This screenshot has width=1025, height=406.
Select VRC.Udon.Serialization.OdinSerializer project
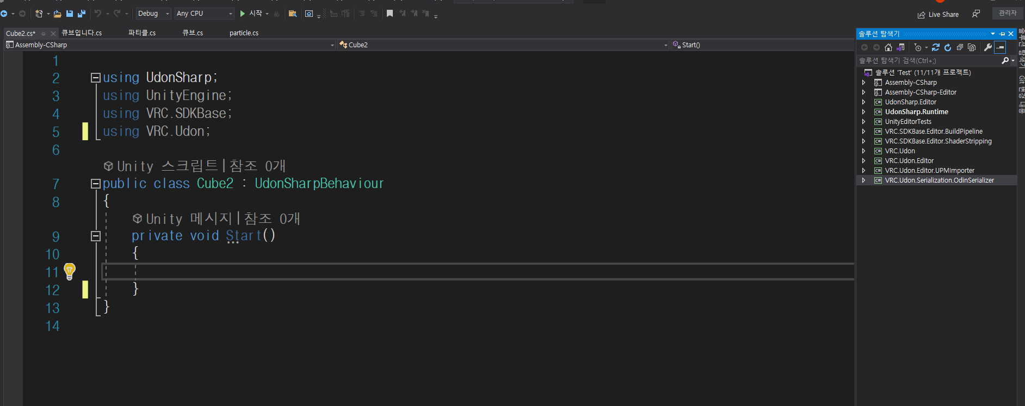point(939,180)
